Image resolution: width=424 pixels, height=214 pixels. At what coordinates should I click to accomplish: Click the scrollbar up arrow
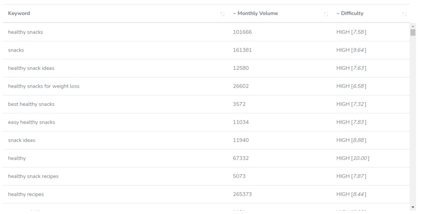coord(412,26)
